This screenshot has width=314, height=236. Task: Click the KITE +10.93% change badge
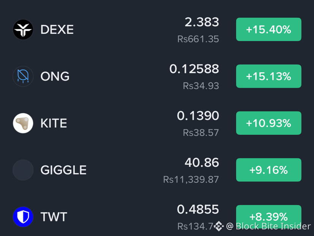pos(268,123)
